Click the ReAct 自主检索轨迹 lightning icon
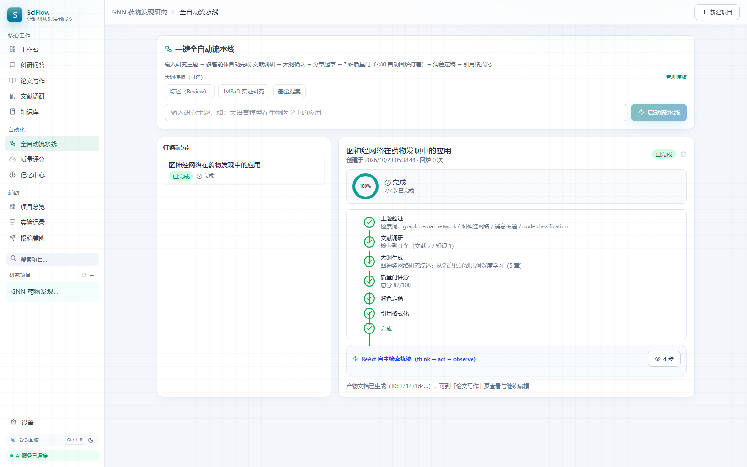Image resolution: width=747 pixels, height=467 pixels. click(355, 359)
